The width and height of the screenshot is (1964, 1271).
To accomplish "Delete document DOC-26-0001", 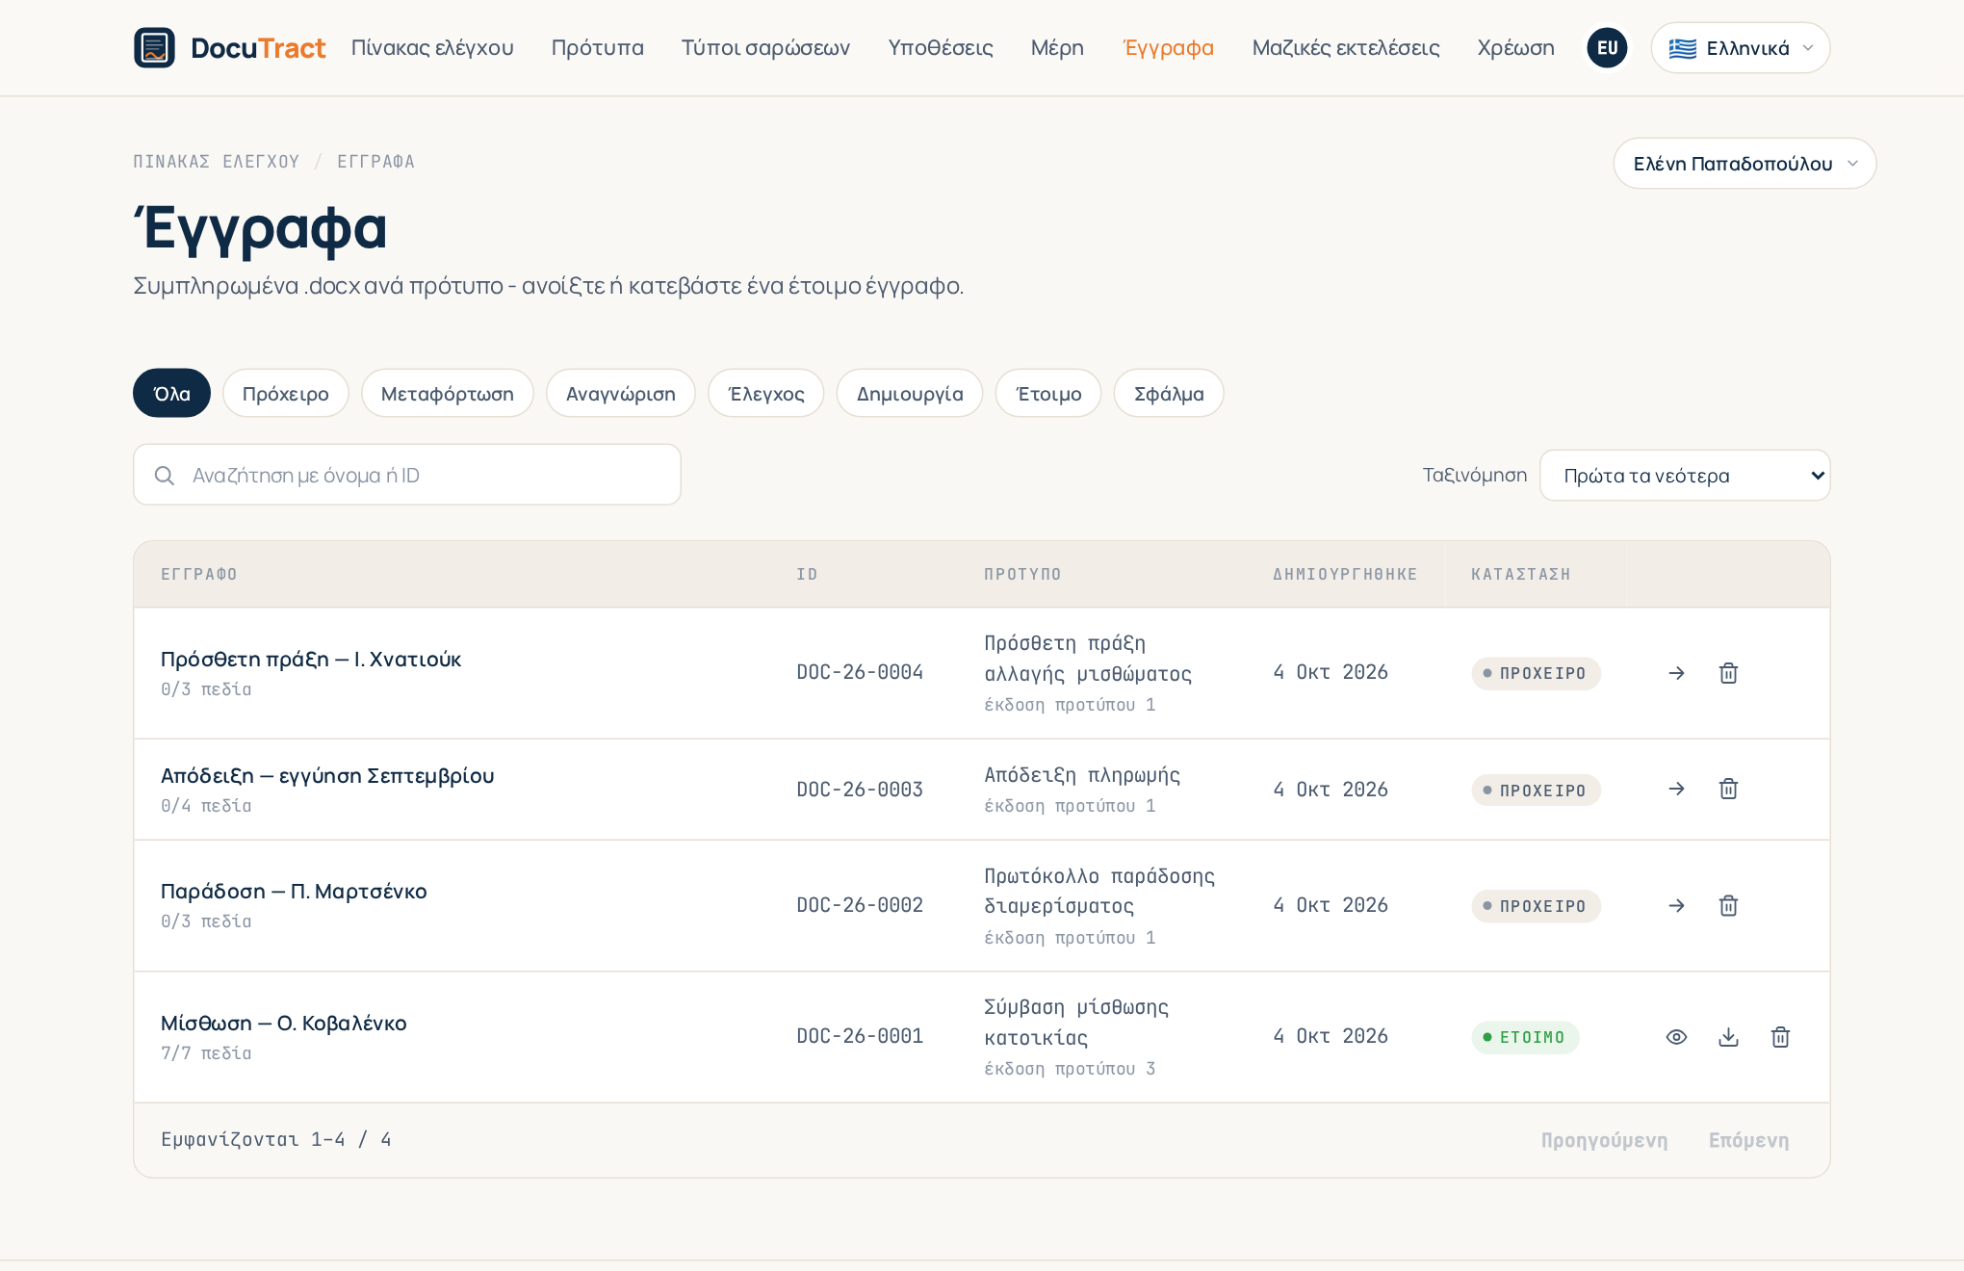I will click(1780, 1037).
